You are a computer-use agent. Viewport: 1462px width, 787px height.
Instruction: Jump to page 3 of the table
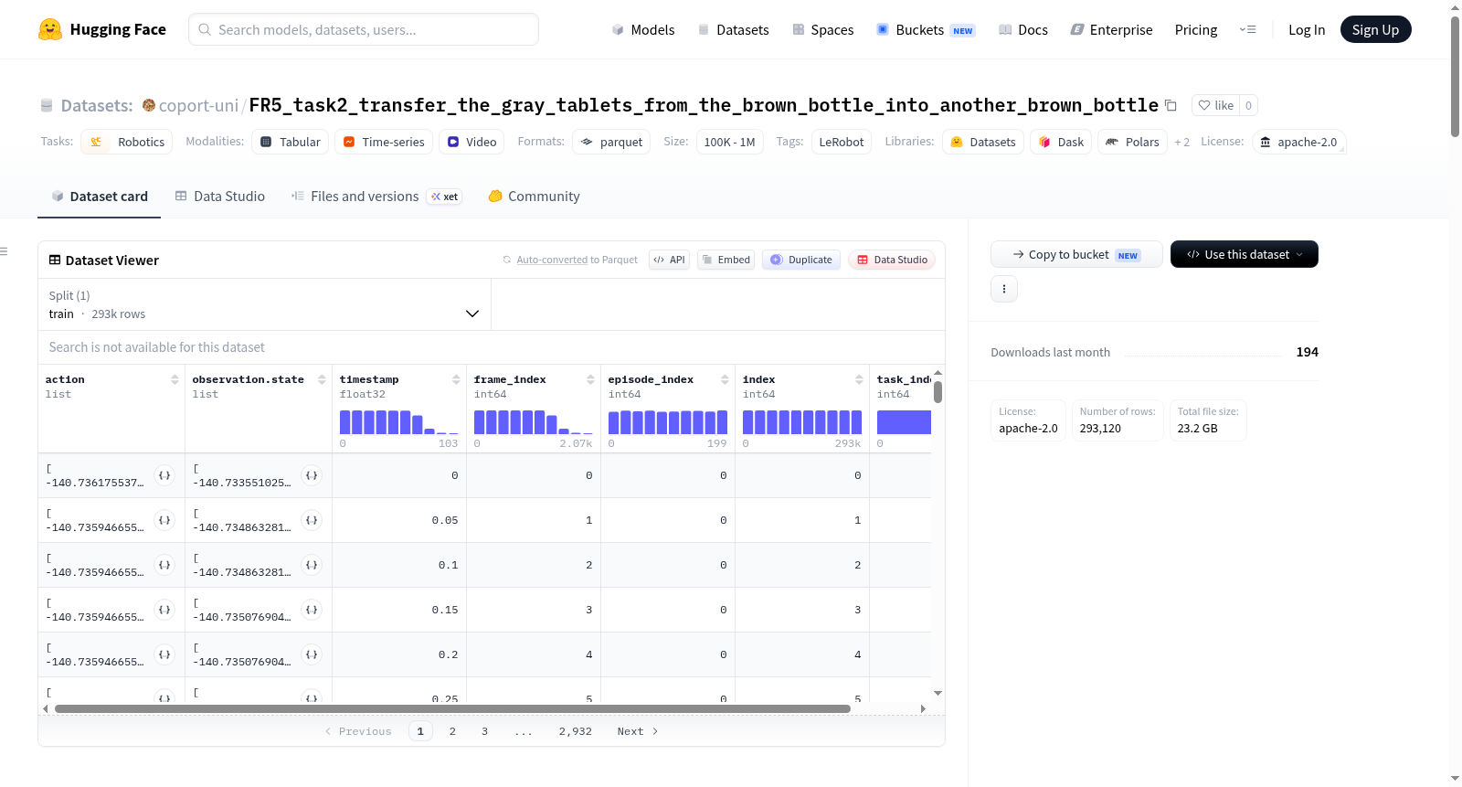click(484, 731)
